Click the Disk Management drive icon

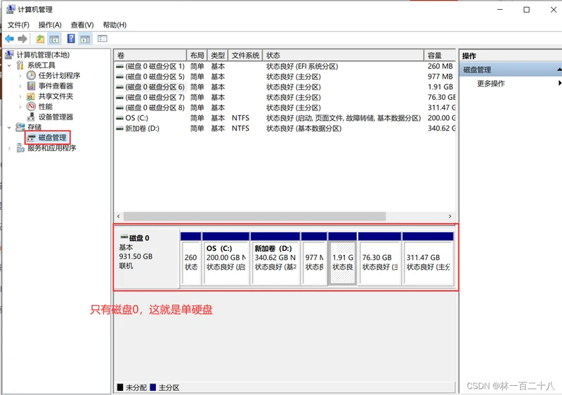pyautogui.click(x=32, y=138)
